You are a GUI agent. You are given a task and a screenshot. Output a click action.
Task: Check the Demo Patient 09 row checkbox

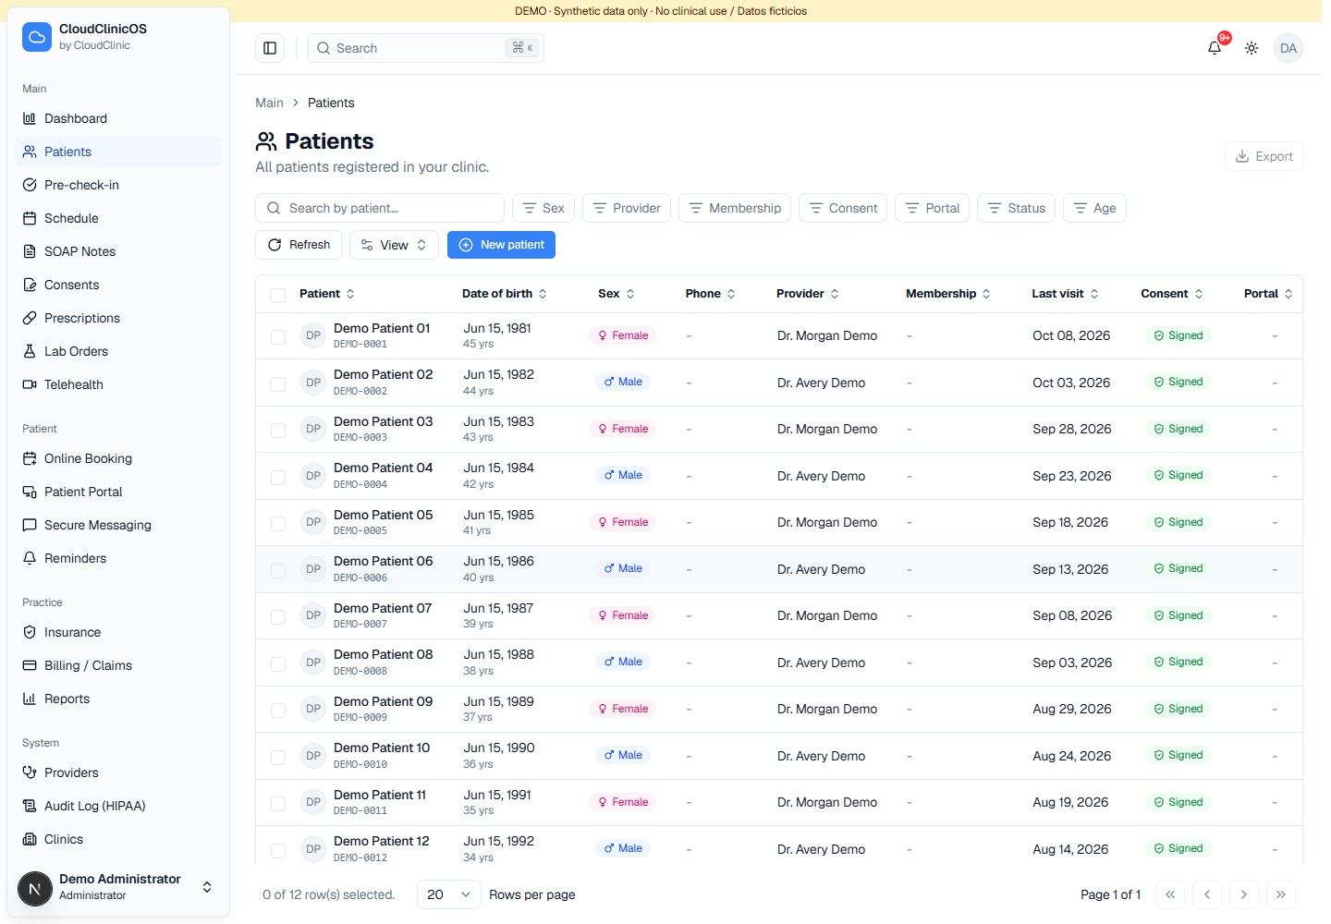[278, 710]
